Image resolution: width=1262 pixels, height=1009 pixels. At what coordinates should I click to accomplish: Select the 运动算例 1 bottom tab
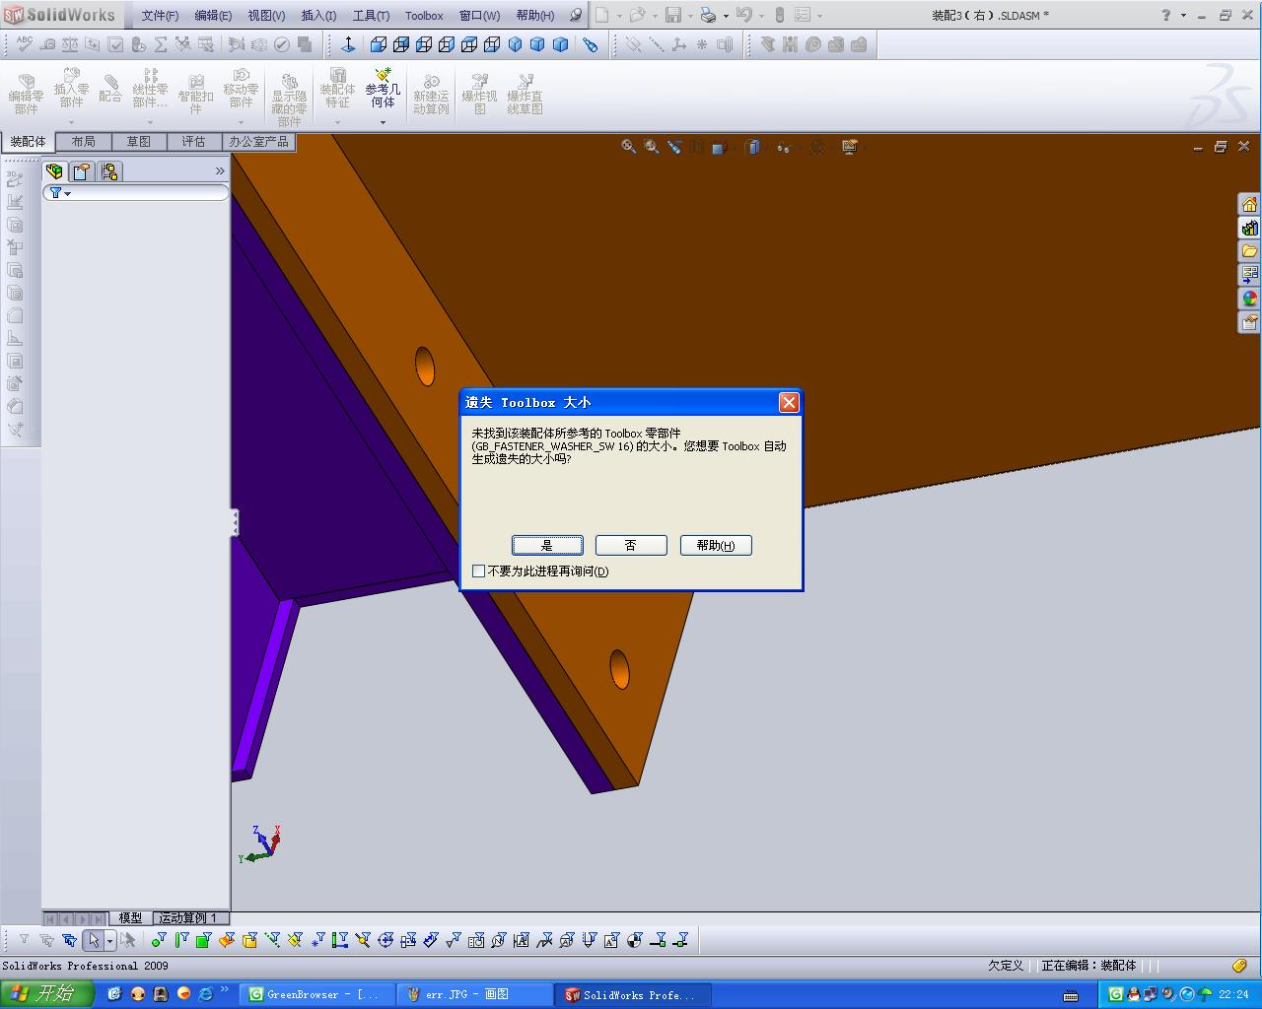(188, 918)
